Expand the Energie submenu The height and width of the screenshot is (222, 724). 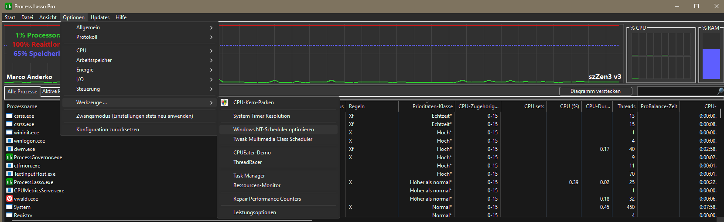coord(139,70)
